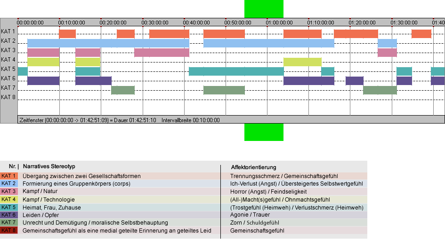Select the 00:10:00:00 time ruler label
The width and height of the screenshot is (445, 249).
click(x=72, y=23)
